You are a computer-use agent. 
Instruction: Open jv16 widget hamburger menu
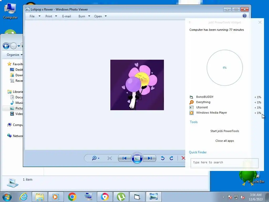(x=190, y=22)
